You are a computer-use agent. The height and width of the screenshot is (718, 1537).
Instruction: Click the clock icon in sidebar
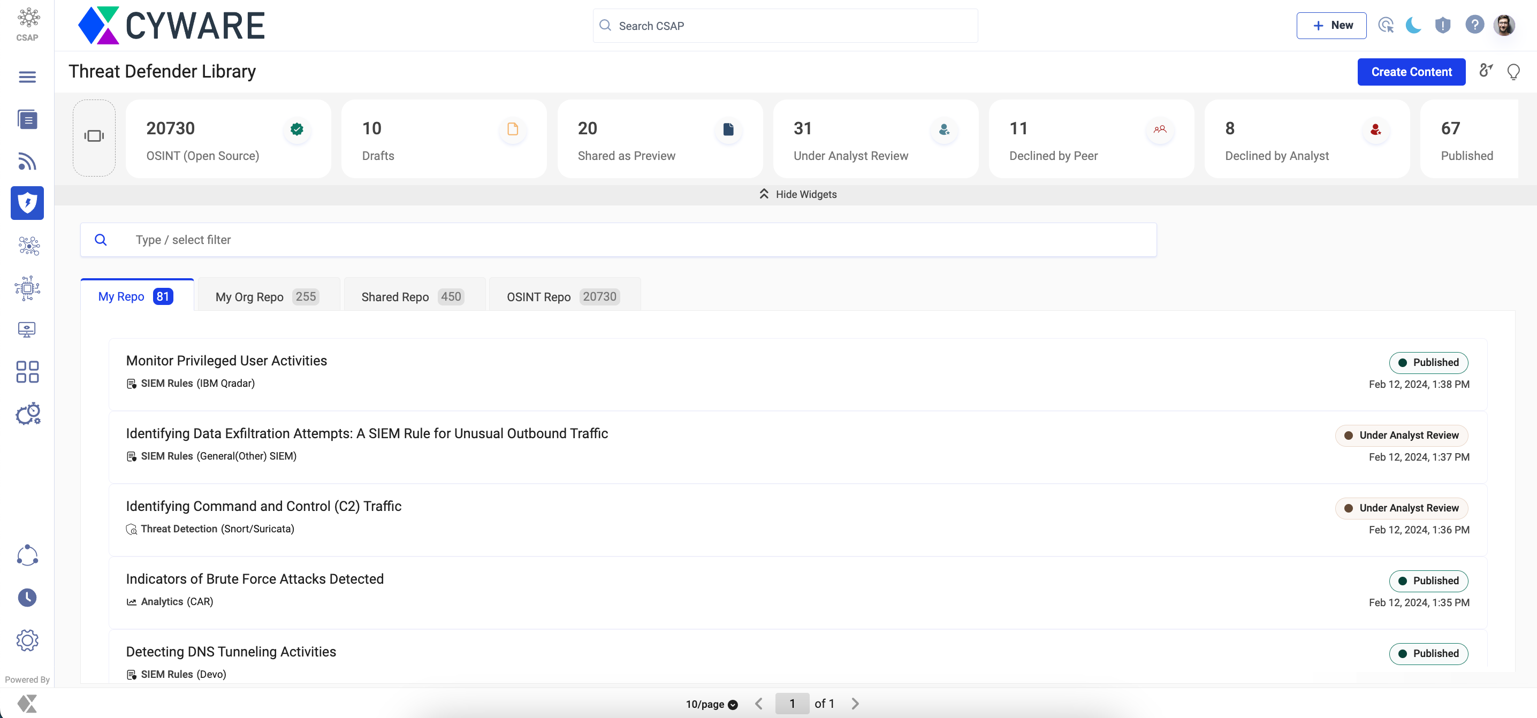click(x=27, y=598)
